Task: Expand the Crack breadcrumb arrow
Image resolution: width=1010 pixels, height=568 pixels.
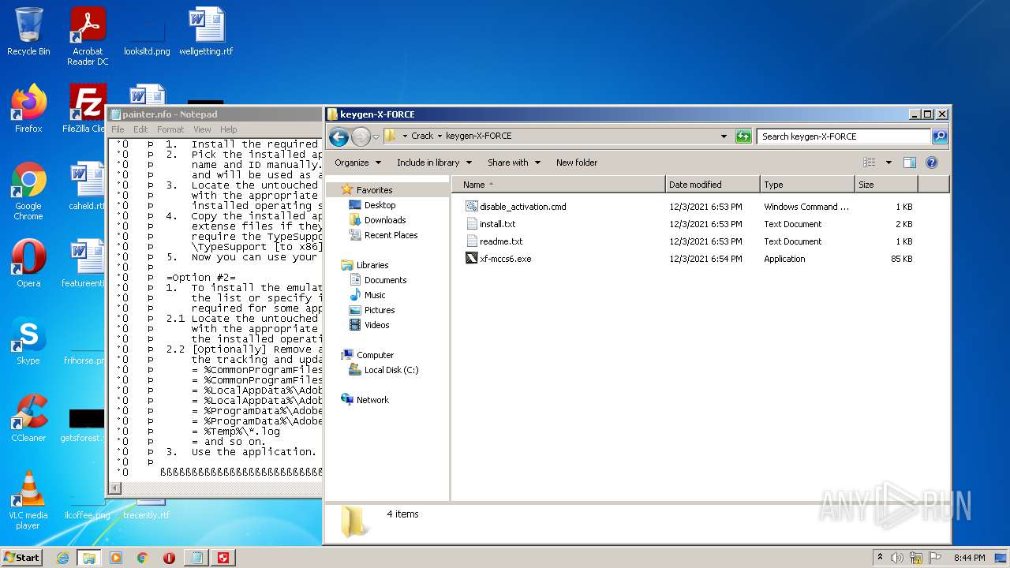Action: (x=440, y=136)
